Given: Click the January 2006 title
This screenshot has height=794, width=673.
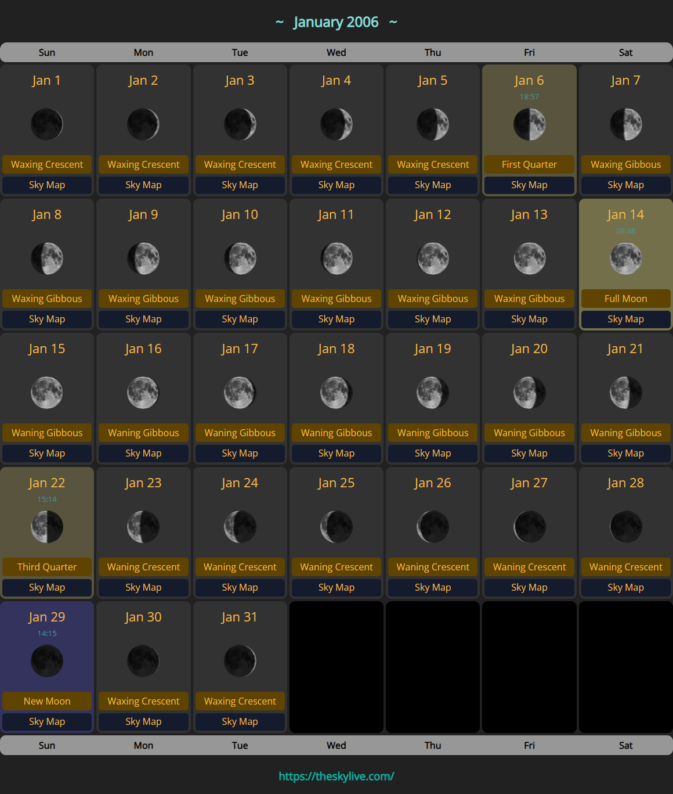Looking at the screenshot, I should (336, 22).
